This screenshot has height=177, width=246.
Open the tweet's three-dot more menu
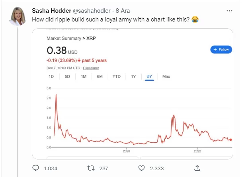coord(229,11)
